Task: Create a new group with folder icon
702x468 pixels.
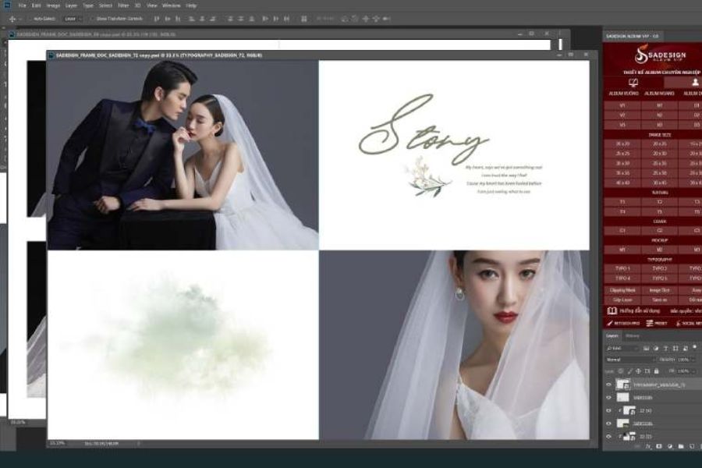Action: click(679, 447)
